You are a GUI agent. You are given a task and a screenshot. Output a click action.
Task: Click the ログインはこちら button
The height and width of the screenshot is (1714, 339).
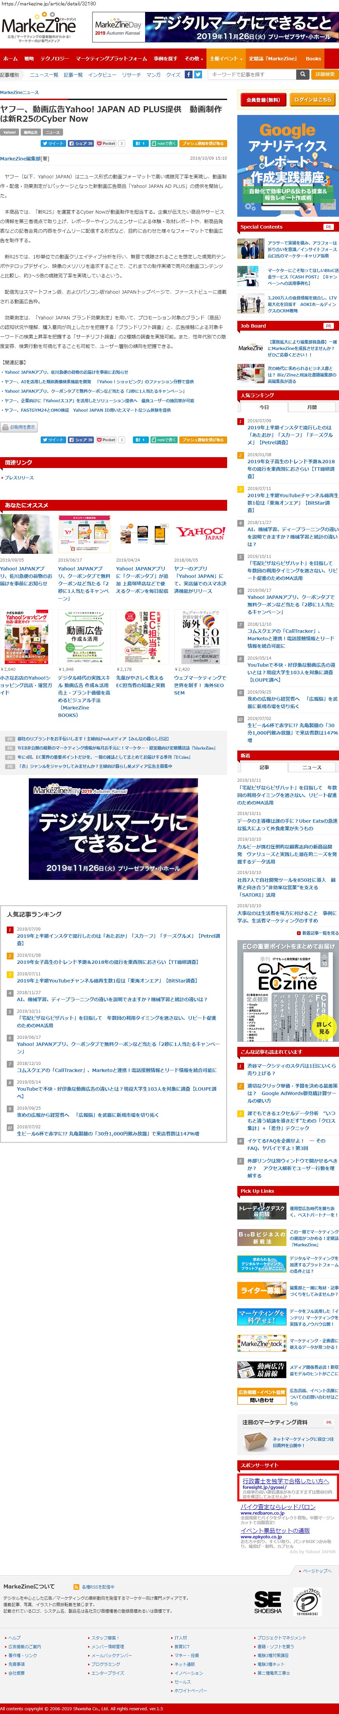tap(313, 100)
